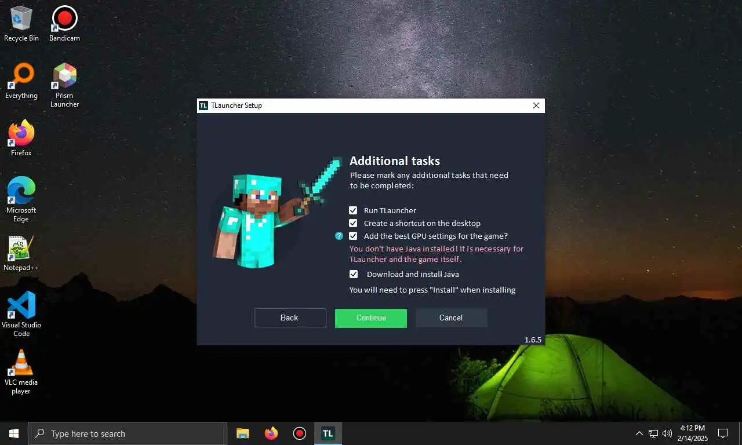Click the 'You will need to press Install' note
This screenshot has width=742, height=445.
(432, 290)
